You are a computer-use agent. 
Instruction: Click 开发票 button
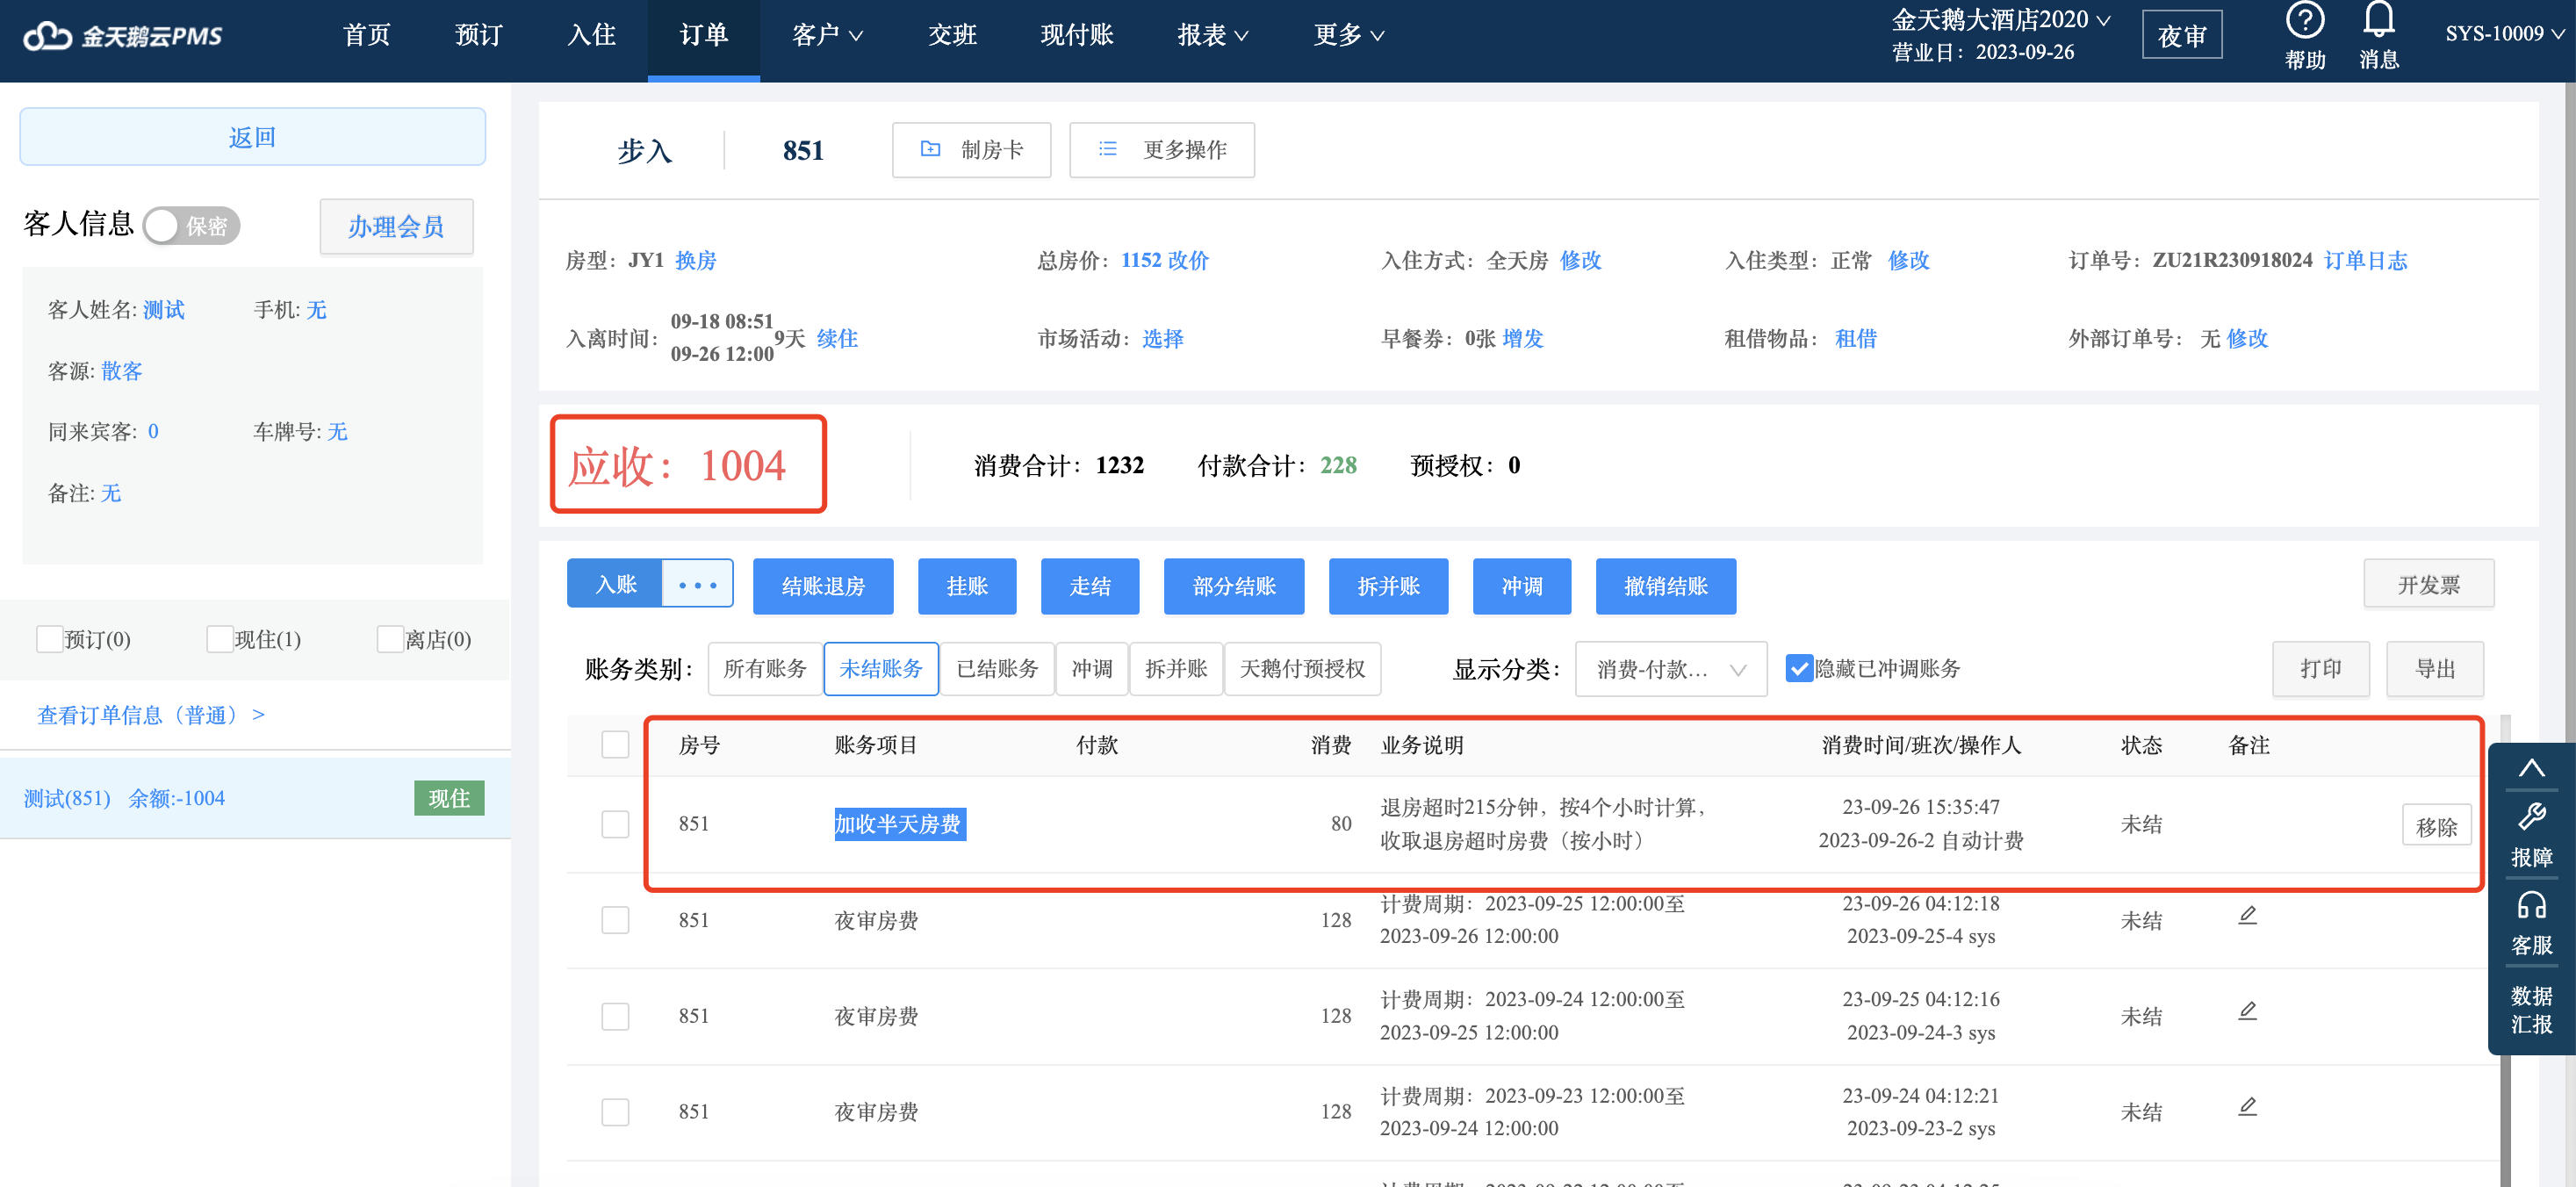(2428, 584)
